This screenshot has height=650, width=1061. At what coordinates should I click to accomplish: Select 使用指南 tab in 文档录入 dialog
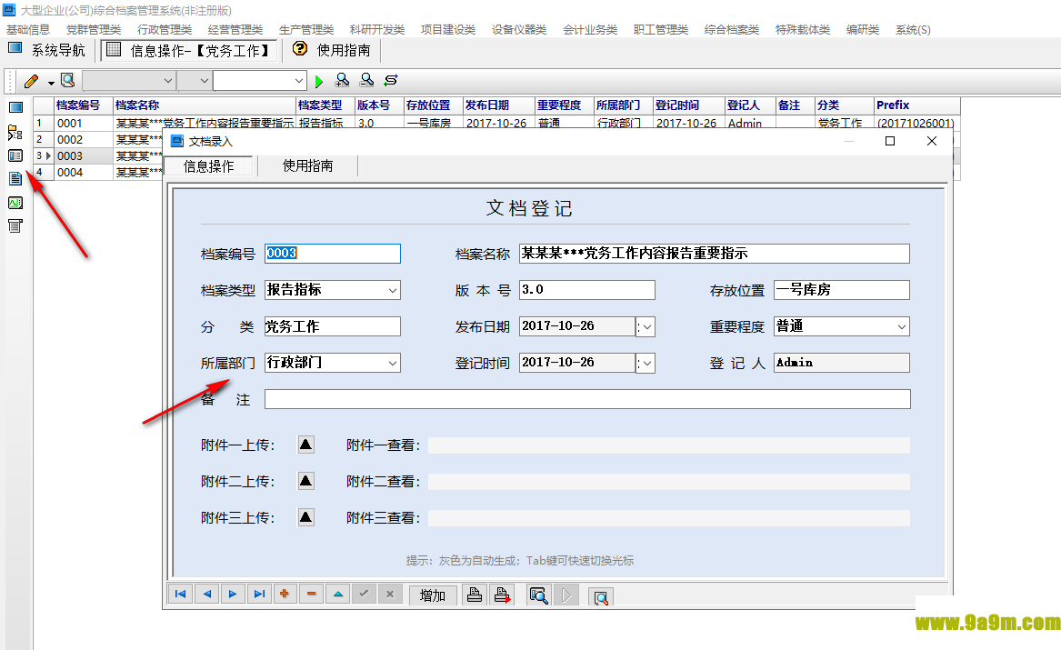pos(307,165)
